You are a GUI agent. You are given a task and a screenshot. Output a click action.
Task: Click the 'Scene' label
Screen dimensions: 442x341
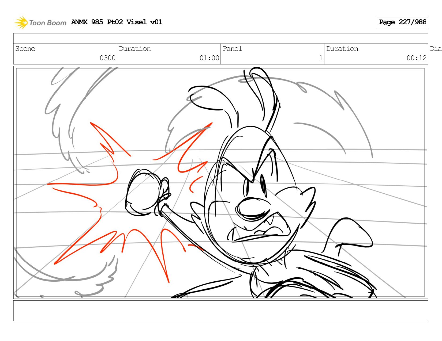click(25, 49)
